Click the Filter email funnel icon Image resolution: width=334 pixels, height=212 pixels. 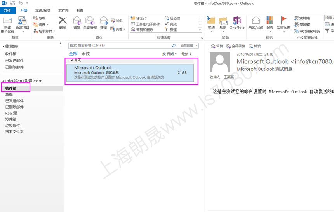click(x=327, y=31)
